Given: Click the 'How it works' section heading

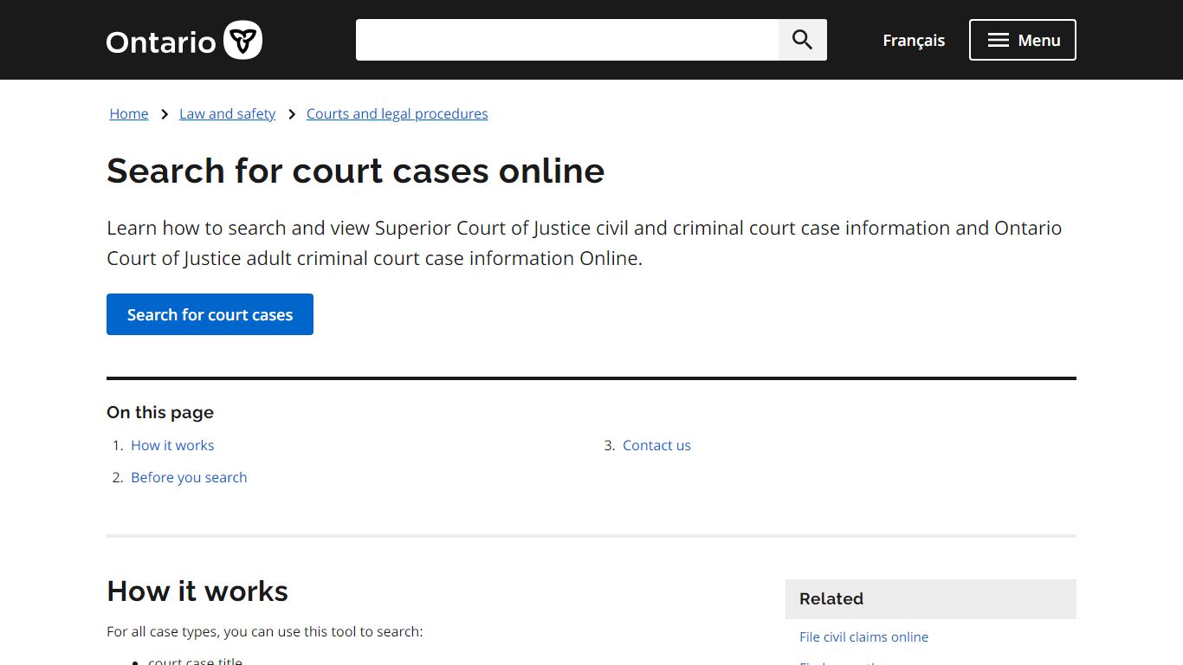Looking at the screenshot, I should [x=197, y=591].
